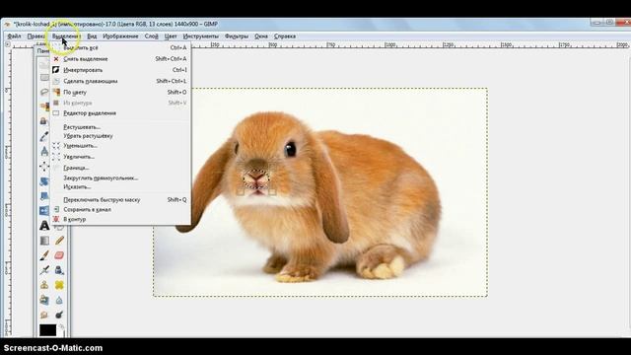Select the Align tool

click(x=44, y=166)
